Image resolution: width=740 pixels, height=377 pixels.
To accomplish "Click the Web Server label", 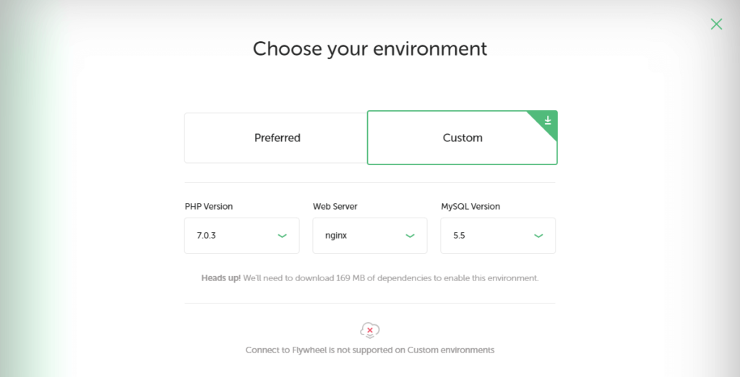I will tap(335, 206).
